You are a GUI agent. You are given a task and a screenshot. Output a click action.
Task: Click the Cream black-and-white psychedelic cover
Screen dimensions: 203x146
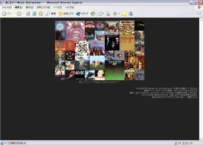[139, 75]
